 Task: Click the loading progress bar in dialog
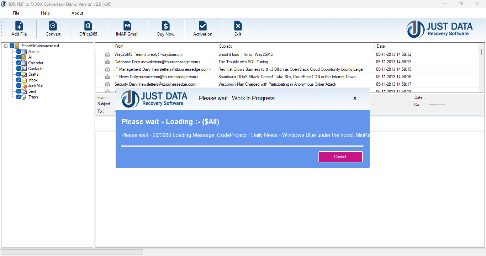point(242,146)
